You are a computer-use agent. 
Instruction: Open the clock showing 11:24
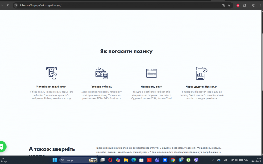(255, 160)
